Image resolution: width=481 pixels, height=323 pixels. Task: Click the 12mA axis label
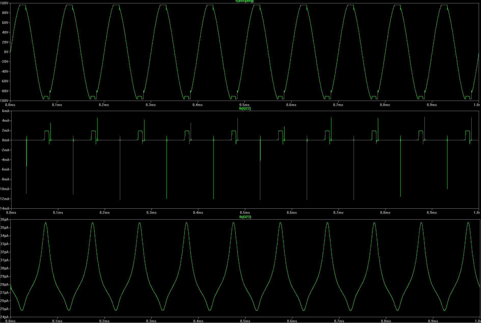point(5,199)
